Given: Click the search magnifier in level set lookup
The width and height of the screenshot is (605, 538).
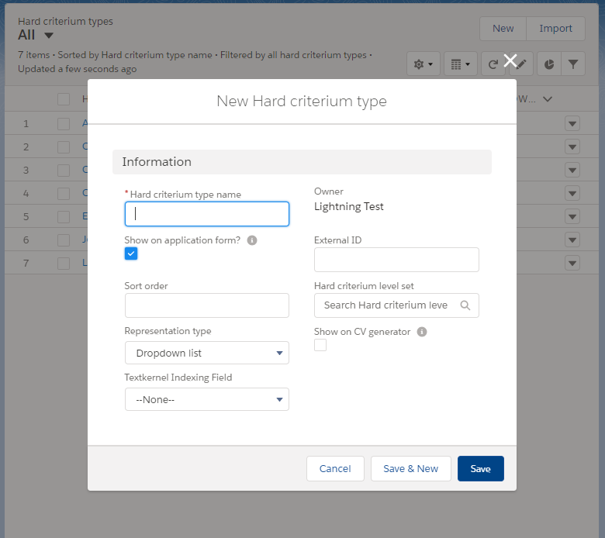Looking at the screenshot, I should click(465, 305).
